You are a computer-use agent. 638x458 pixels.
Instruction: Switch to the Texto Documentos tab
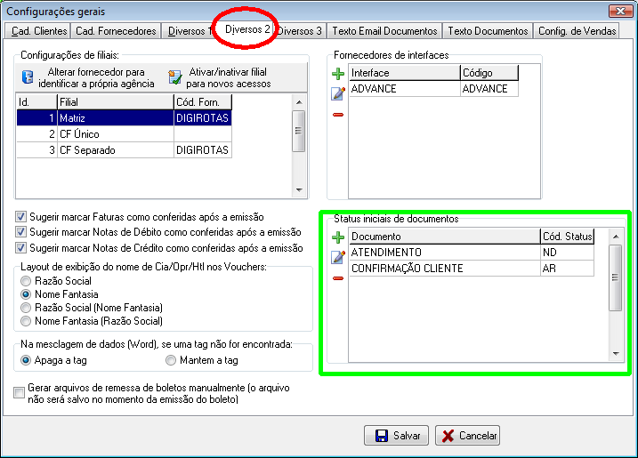coord(488,31)
